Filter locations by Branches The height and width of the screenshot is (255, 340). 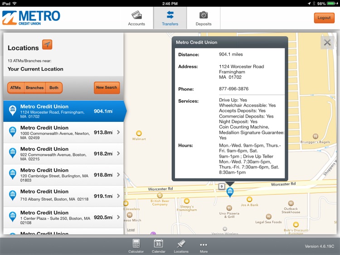(x=35, y=88)
